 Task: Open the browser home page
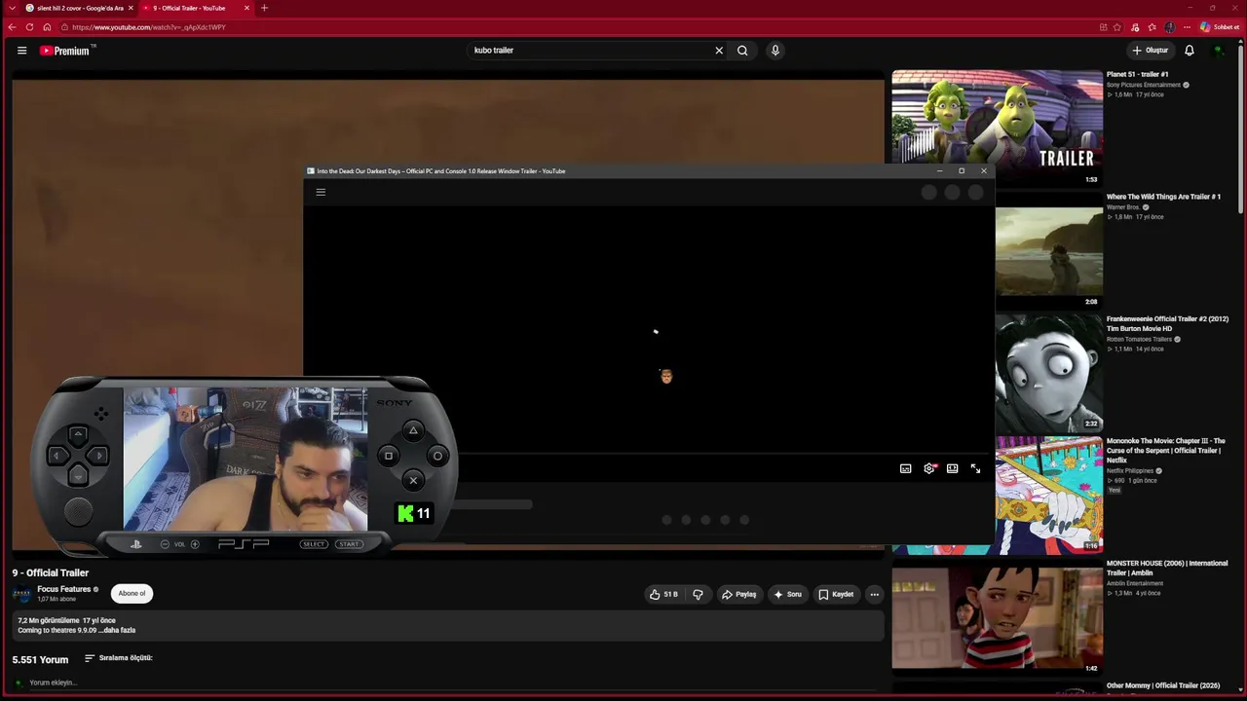[47, 27]
